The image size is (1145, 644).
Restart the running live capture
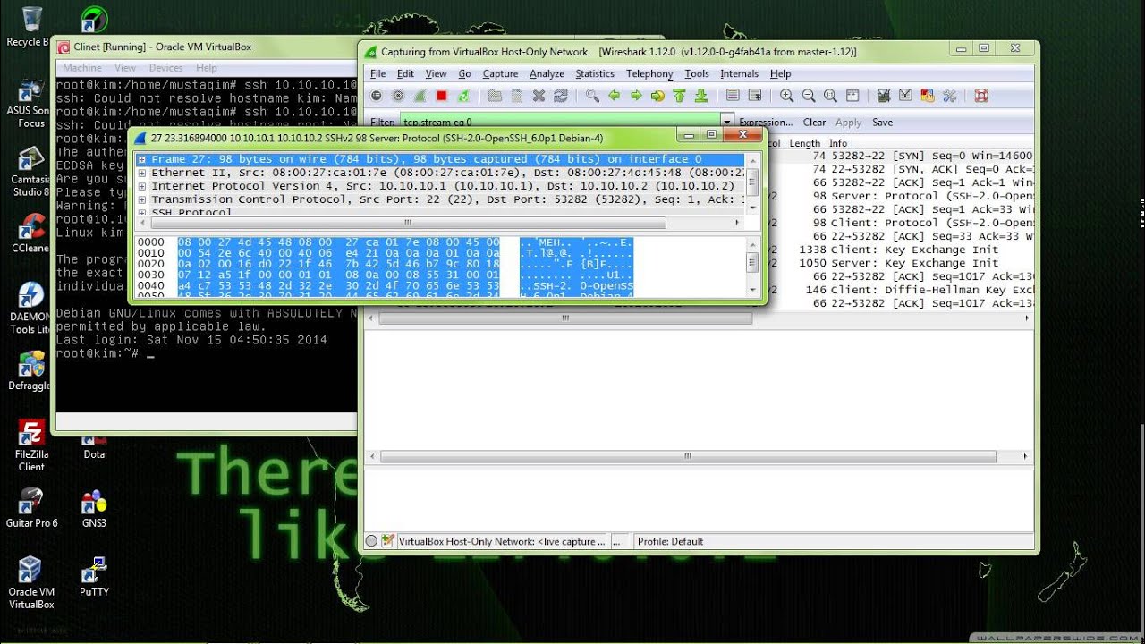[463, 96]
